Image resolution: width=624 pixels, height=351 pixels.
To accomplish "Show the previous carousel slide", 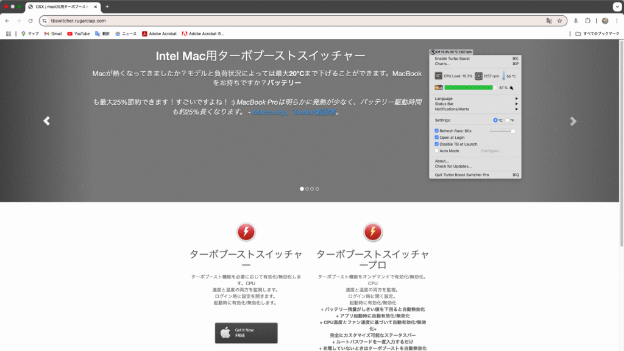I will coord(46,121).
